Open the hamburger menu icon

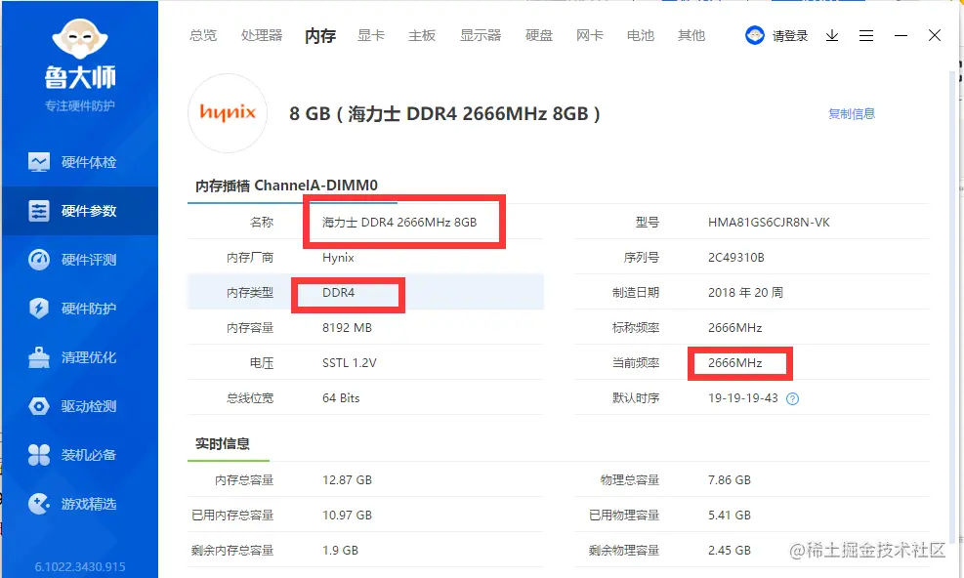[866, 36]
